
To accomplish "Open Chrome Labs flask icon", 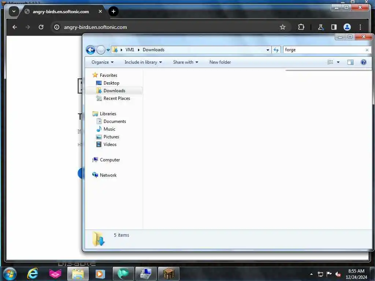I will tap(321, 27).
